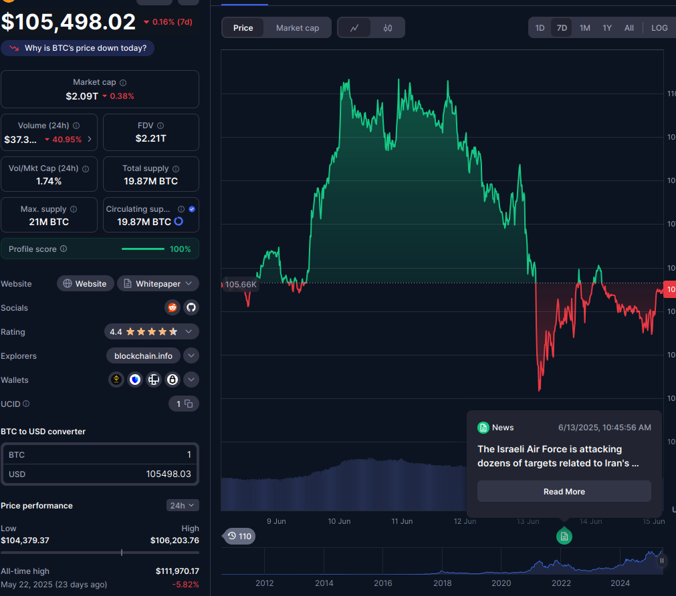
Task: Click FDV info icon
Action: pyautogui.click(x=160, y=126)
